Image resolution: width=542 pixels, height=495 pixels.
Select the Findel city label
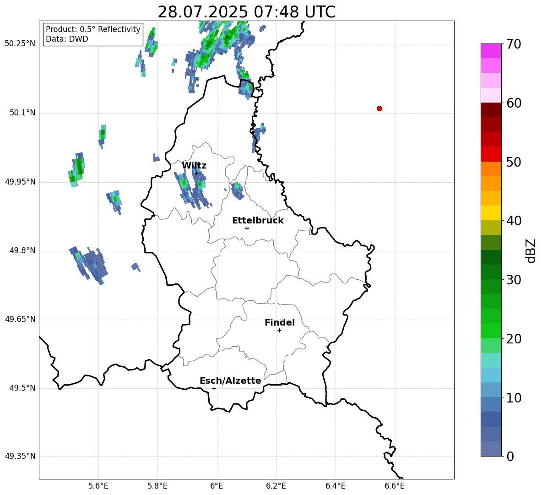[280, 322]
